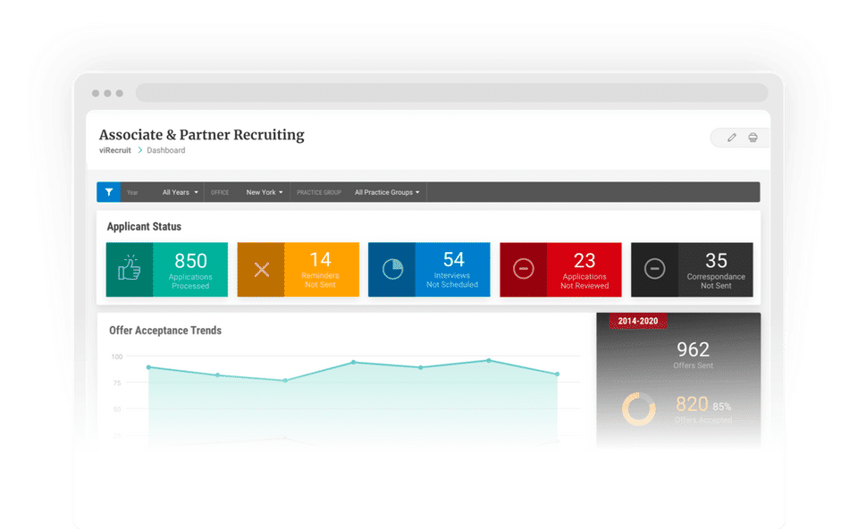Click the Year filter label
This screenshot has width=858, height=529.
coord(132,192)
